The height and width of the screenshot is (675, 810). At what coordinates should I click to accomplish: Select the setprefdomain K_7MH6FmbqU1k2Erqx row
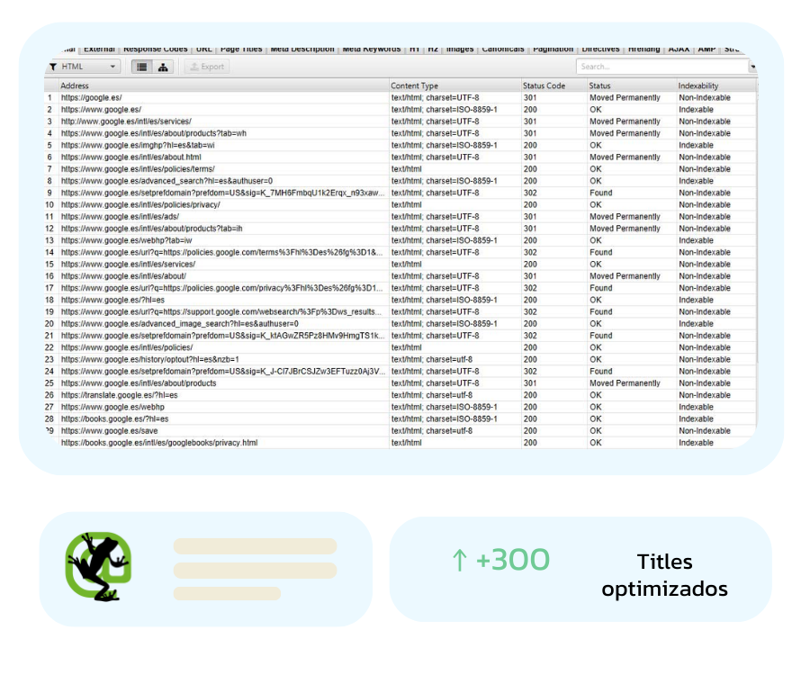pyautogui.click(x=222, y=193)
